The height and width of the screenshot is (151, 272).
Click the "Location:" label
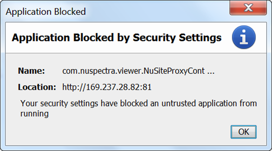click(x=37, y=87)
